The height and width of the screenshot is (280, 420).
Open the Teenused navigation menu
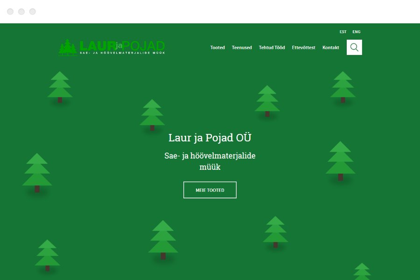point(242,47)
